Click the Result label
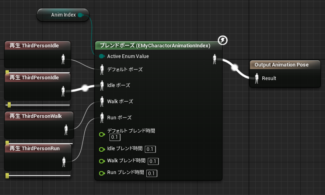325x195 pixels. pos(269,78)
